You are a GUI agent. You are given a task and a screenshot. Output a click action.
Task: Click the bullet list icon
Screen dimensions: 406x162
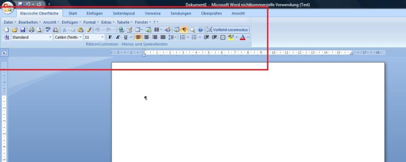tap(194, 38)
